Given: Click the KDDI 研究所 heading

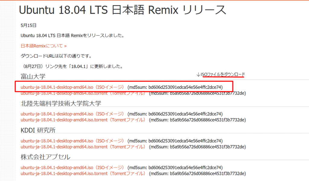Looking at the screenshot, I should coord(38,130).
